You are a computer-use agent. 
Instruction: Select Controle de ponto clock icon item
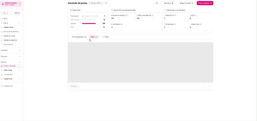click(x=2, y=66)
